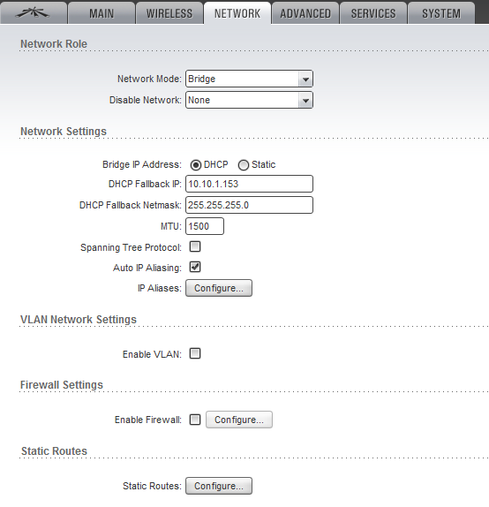Select DHCP for Bridge IP Address
This screenshot has height=507, width=489.
click(x=196, y=165)
